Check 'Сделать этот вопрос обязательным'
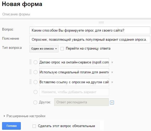 (34, 126)
